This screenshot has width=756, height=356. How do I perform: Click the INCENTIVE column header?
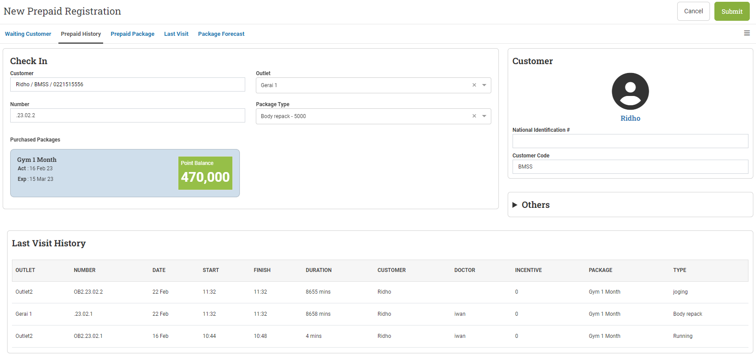[x=528, y=270]
